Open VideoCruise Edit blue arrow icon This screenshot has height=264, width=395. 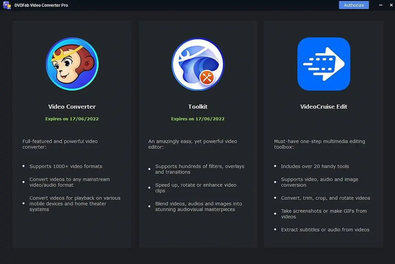[x=324, y=64]
